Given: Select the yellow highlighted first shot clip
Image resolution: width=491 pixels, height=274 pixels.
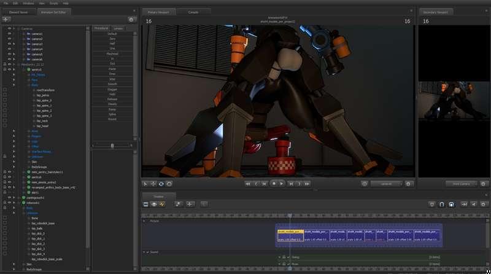Looking at the screenshot, I should click(x=290, y=235).
